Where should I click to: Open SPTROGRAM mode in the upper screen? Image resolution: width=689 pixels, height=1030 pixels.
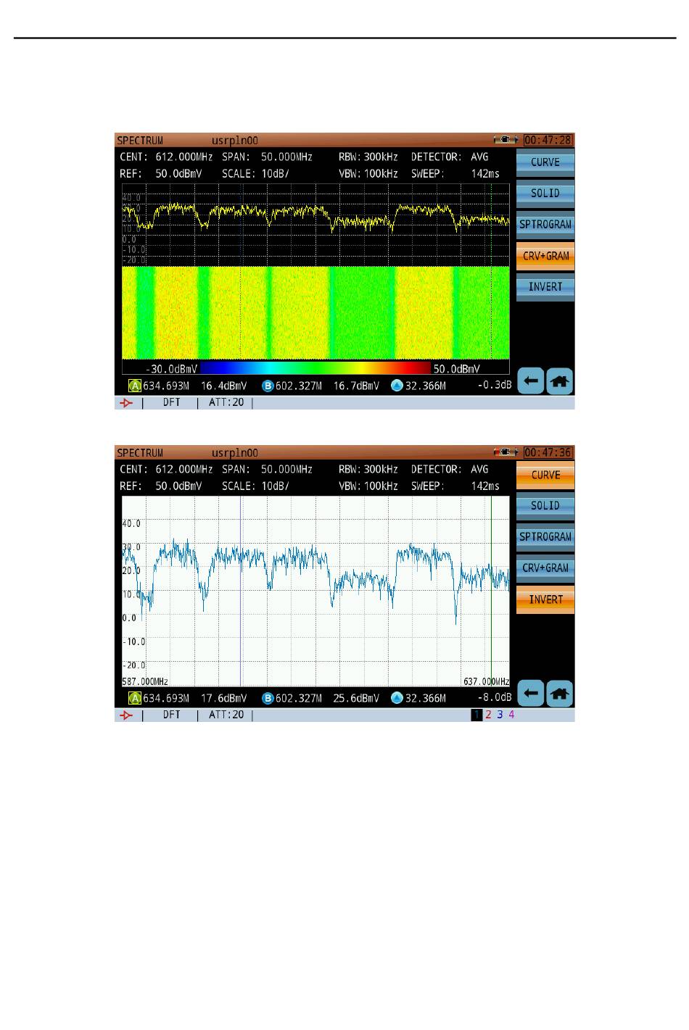coord(545,225)
